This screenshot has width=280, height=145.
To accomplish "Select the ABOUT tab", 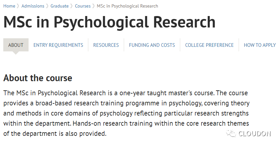I will [16, 45].
